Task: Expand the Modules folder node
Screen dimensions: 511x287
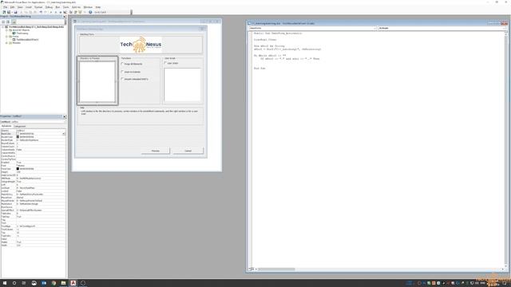Action: (x=6, y=42)
